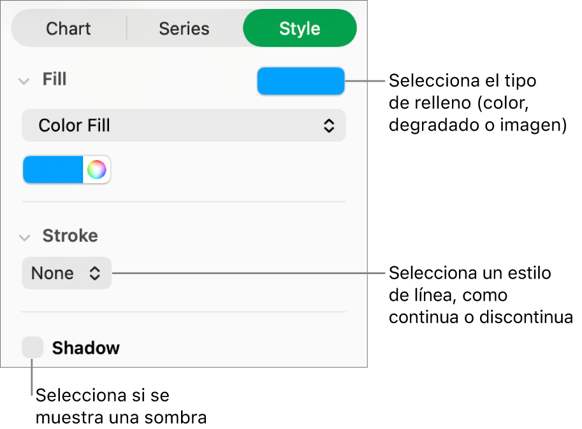The height and width of the screenshot is (429, 582).
Task: Click the Fill section heading
Action: pyautogui.click(x=55, y=80)
